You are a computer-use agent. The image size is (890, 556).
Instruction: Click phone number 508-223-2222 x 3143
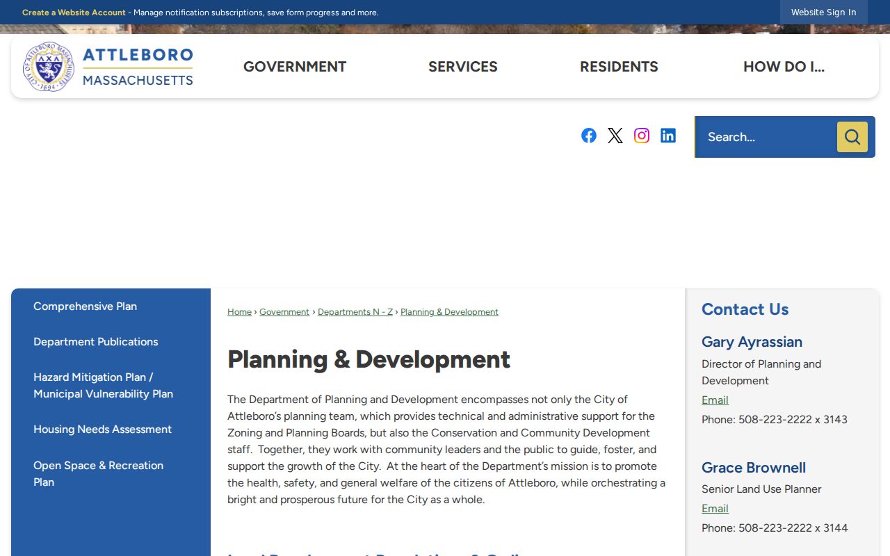pyautogui.click(x=793, y=420)
